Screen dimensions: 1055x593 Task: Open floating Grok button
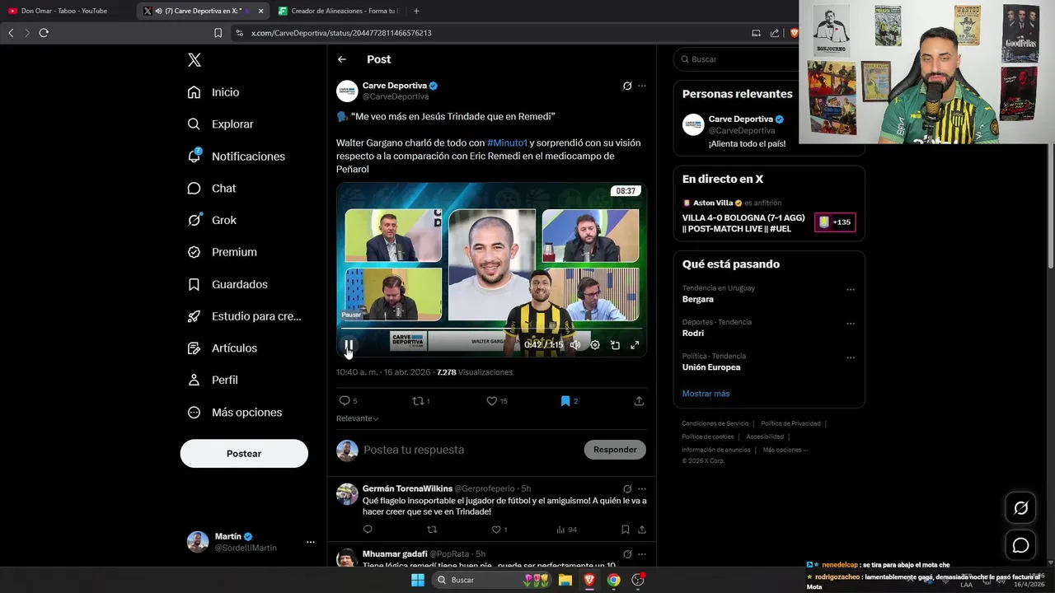[x=1020, y=508]
